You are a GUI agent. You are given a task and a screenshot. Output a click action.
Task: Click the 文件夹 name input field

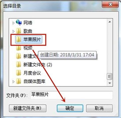pyautogui.click(x=72, y=95)
